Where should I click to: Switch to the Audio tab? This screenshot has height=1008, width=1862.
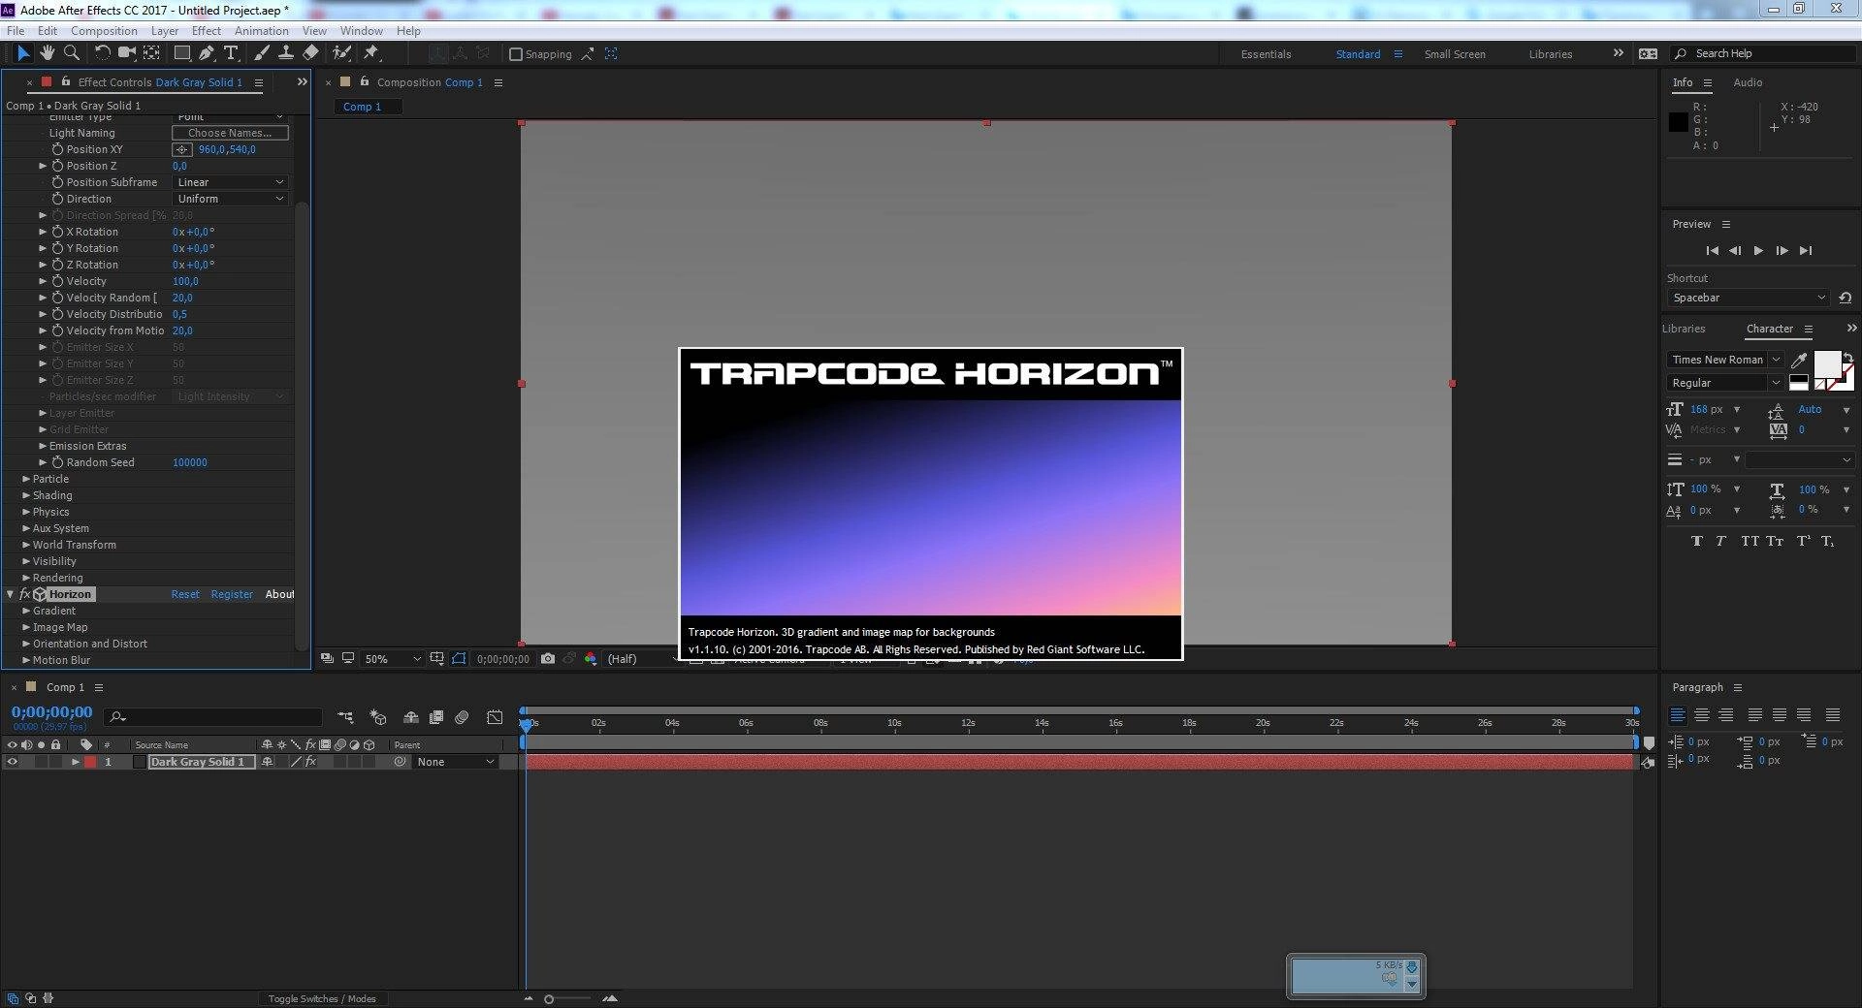coord(1748,82)
